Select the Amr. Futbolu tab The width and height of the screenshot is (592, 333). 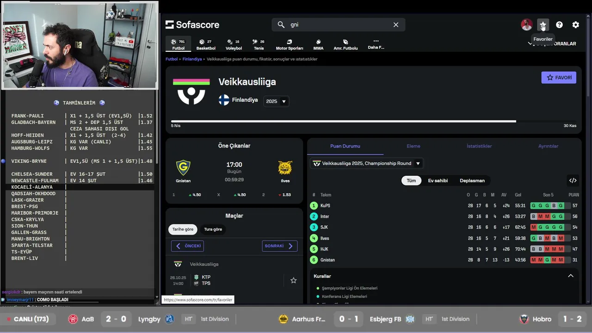(345, 44)
